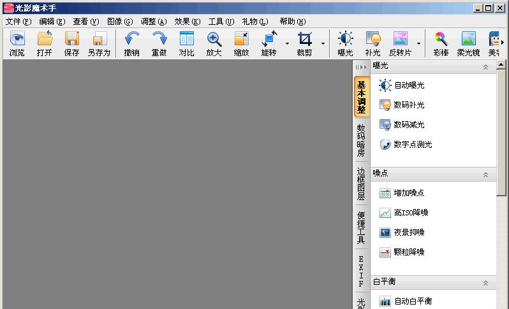Select the 基本调整 vertical tab
Viewport: 509px width, 309px height.
click(362, 97)
